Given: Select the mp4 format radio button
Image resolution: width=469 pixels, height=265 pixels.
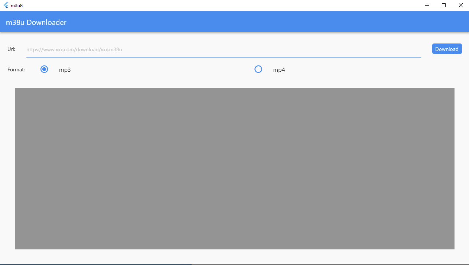Looking at the screenshot, I should pos(258,69).
